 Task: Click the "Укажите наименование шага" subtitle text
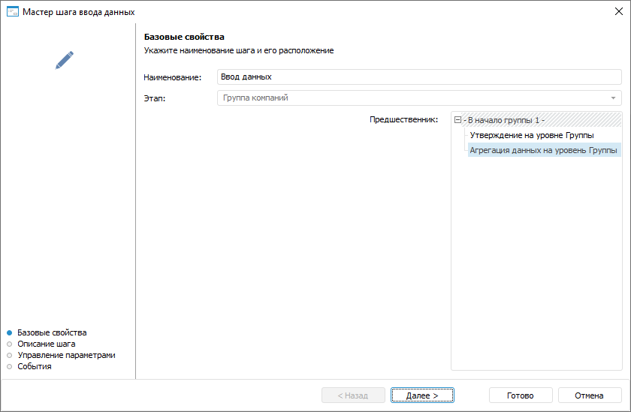[x=238, y=51]
